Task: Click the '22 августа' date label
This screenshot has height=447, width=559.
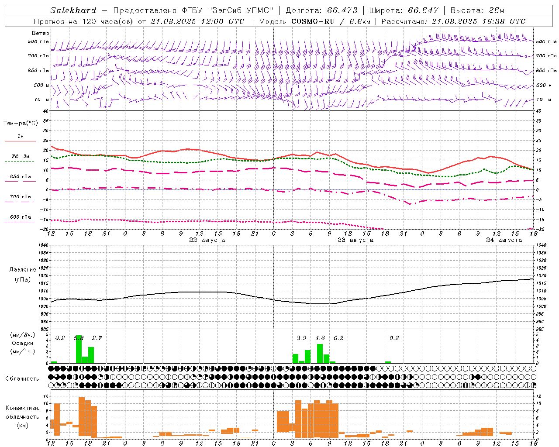Action: pos(207,240)
